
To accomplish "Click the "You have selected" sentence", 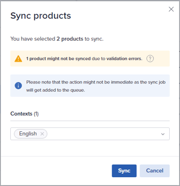I will coord(57,39).
